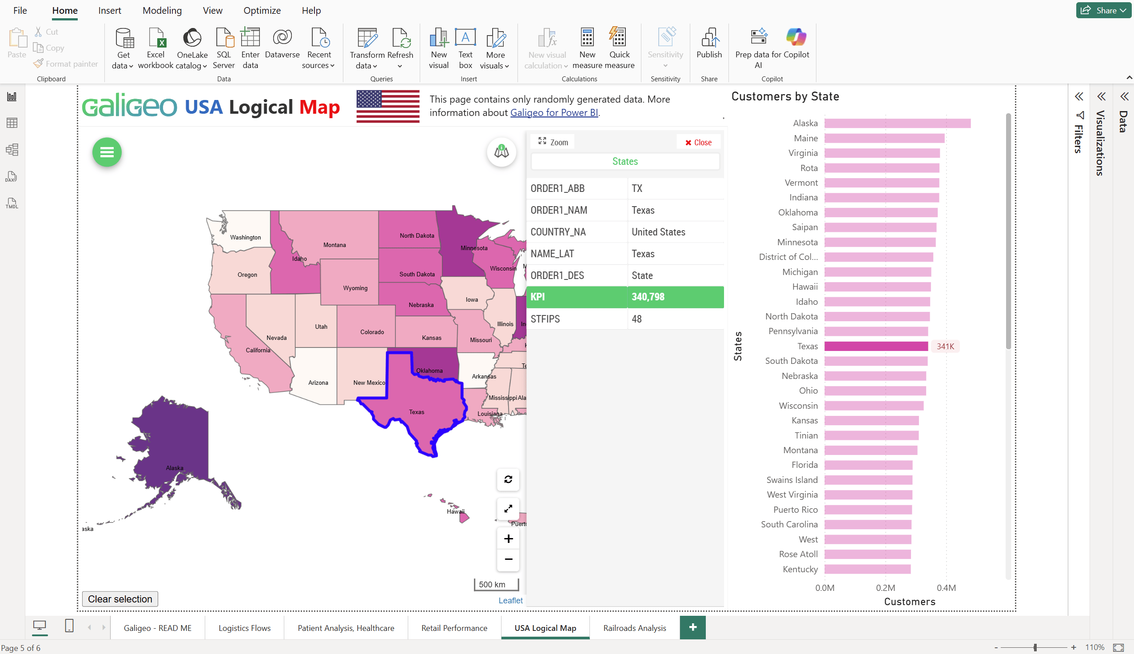Open the Model view sidebar icon
This screenshot has width=1134, height=654.
[x=12, y=150]
